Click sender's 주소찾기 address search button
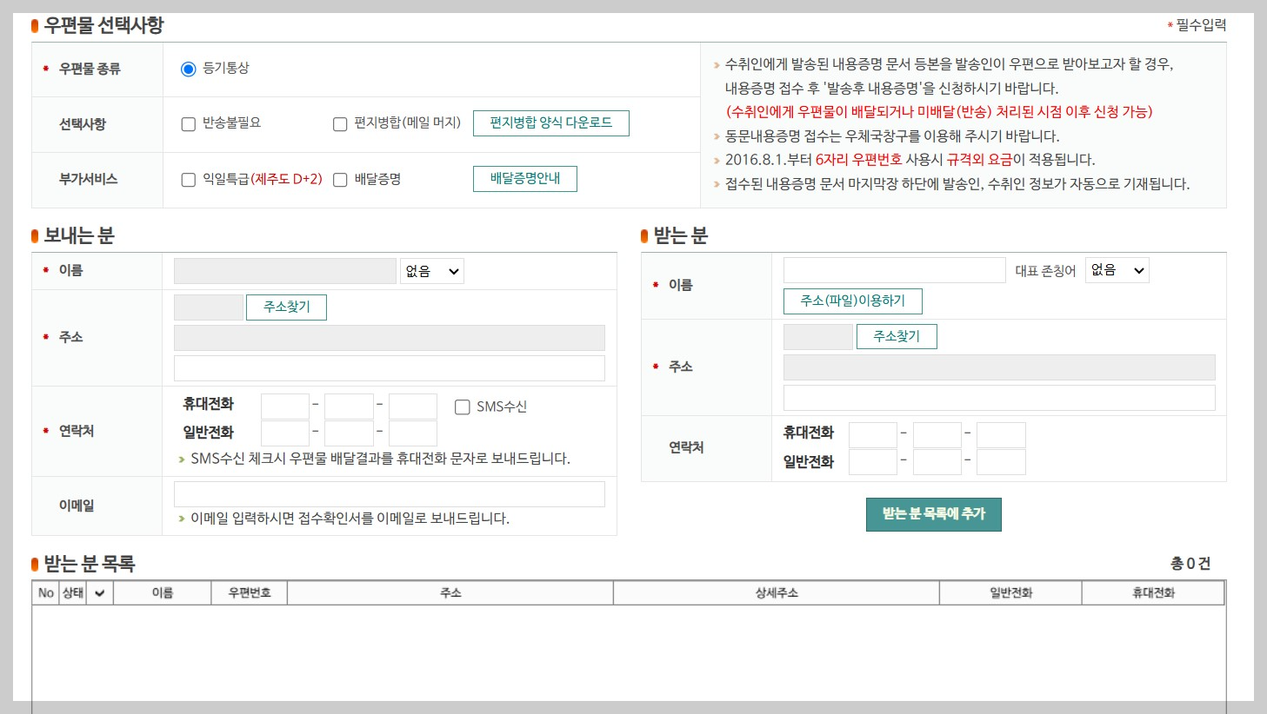1267x714 pixels. pyautogui.click(x=286, y=307)
